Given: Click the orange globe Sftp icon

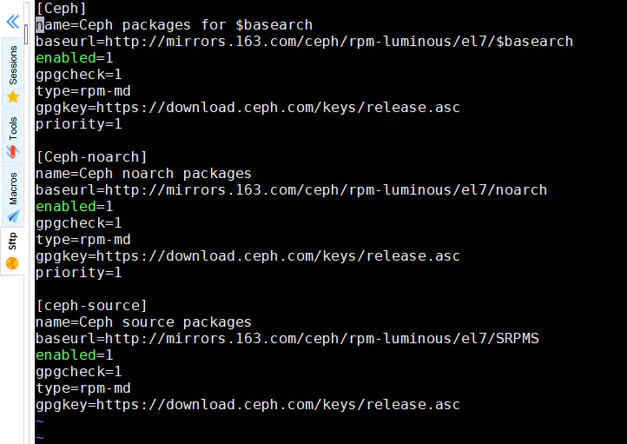Looking at the screenshot, I should [x=12, y=263].
